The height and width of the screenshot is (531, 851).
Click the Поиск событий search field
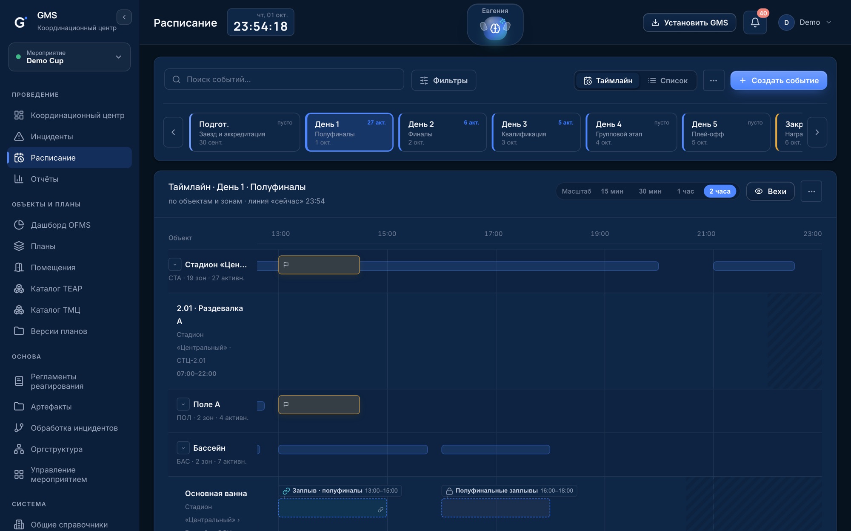click(x=284, y=79)
